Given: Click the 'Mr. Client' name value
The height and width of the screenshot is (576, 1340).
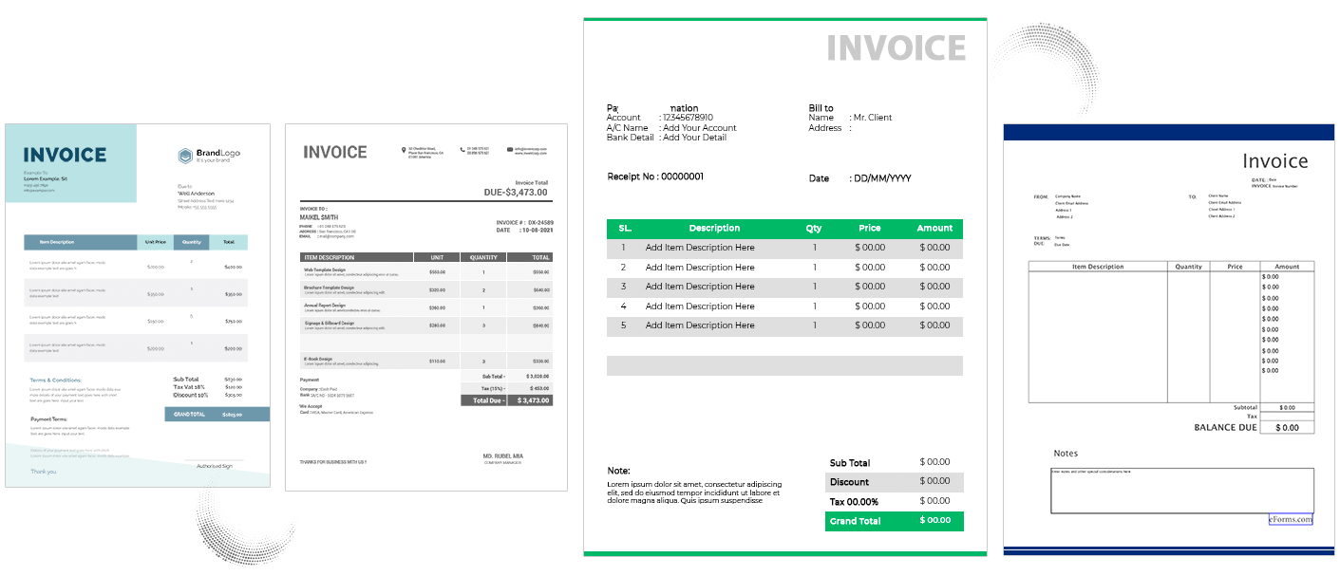Looking at the screenshot, I should tap(872, 118).
